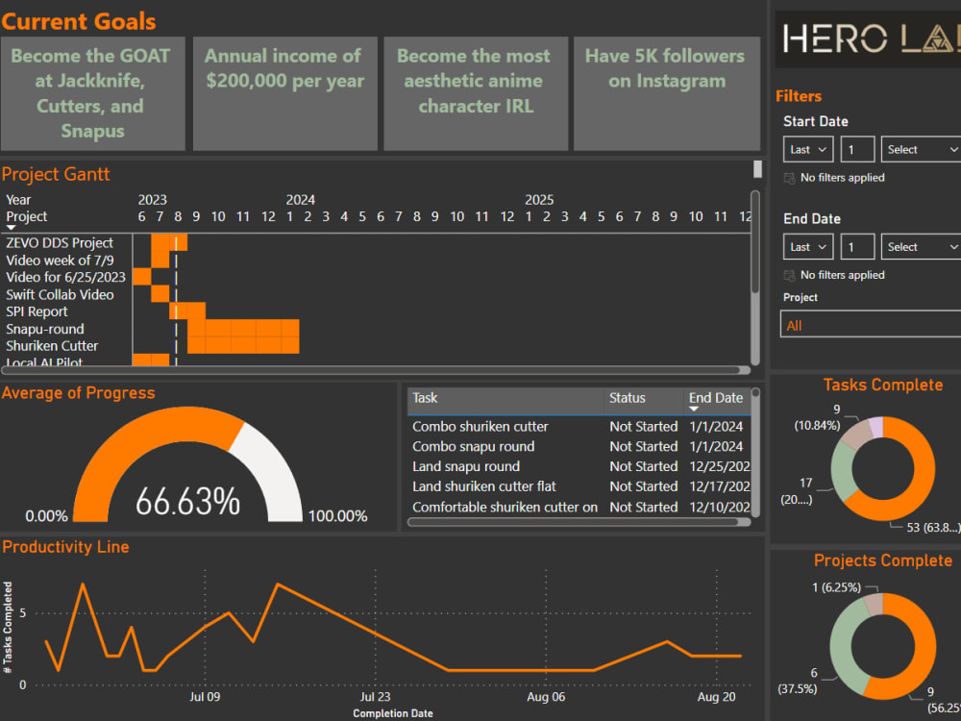
Task: Click the Jul 23 axis label on productivity chart
Action: [x=375, y=696]
